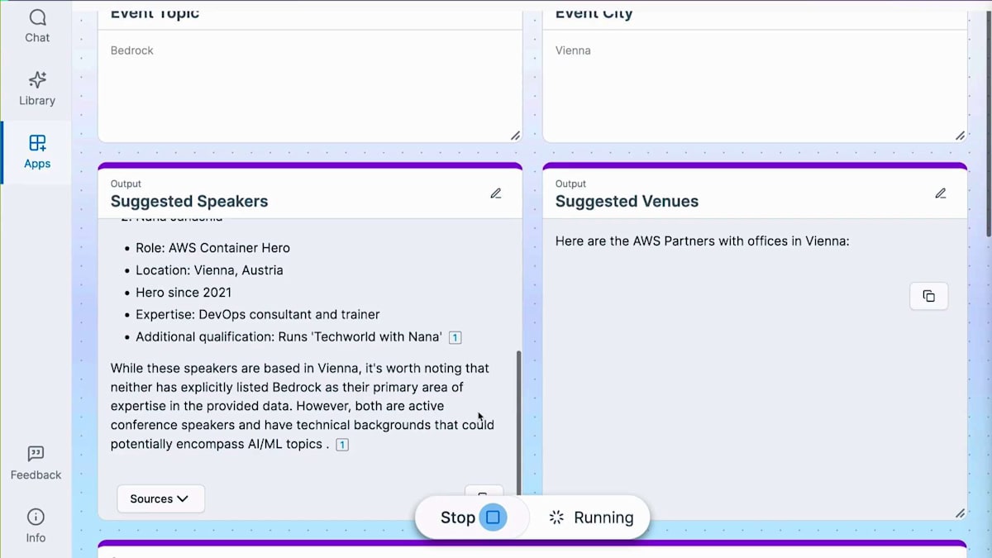The image size is (992, 558).
Task: Expand the Sources dropdown
Action: pyautogui.click(x=160, y=498)
